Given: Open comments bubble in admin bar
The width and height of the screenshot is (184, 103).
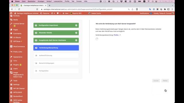Looking at the screenshot, I should point(59,13).
